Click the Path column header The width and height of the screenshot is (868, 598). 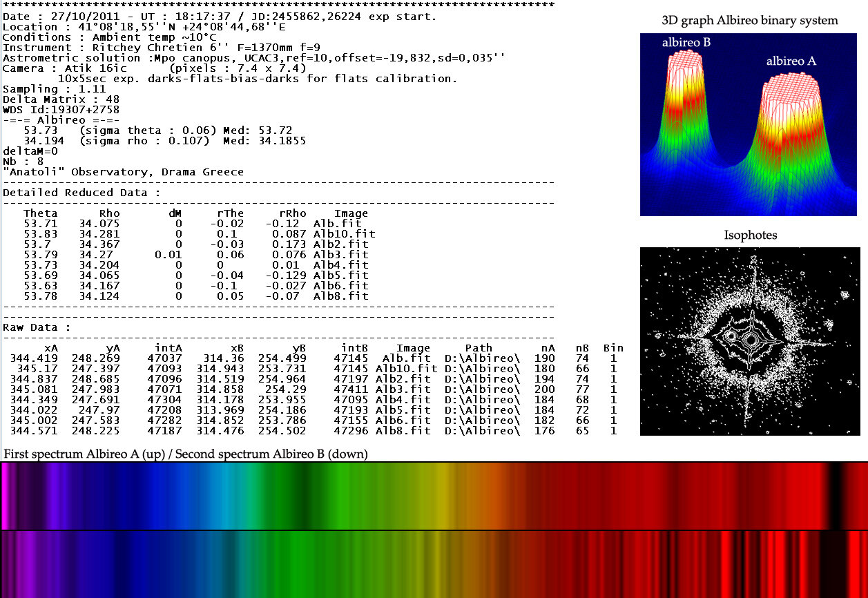(x=479, y=348)
